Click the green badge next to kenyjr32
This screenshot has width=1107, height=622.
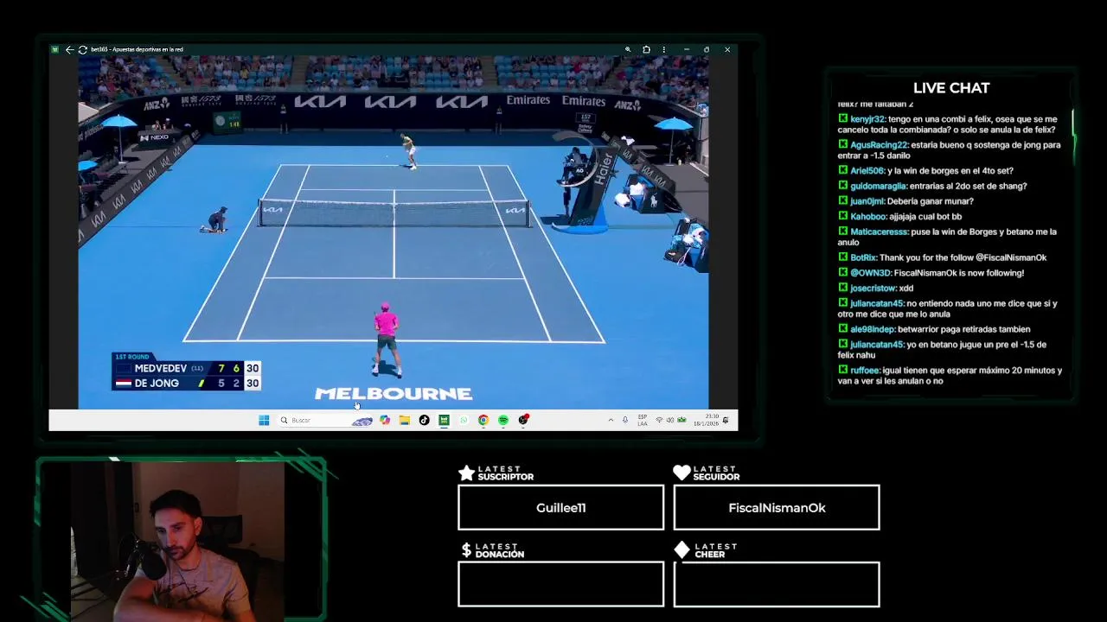(842, 119)
